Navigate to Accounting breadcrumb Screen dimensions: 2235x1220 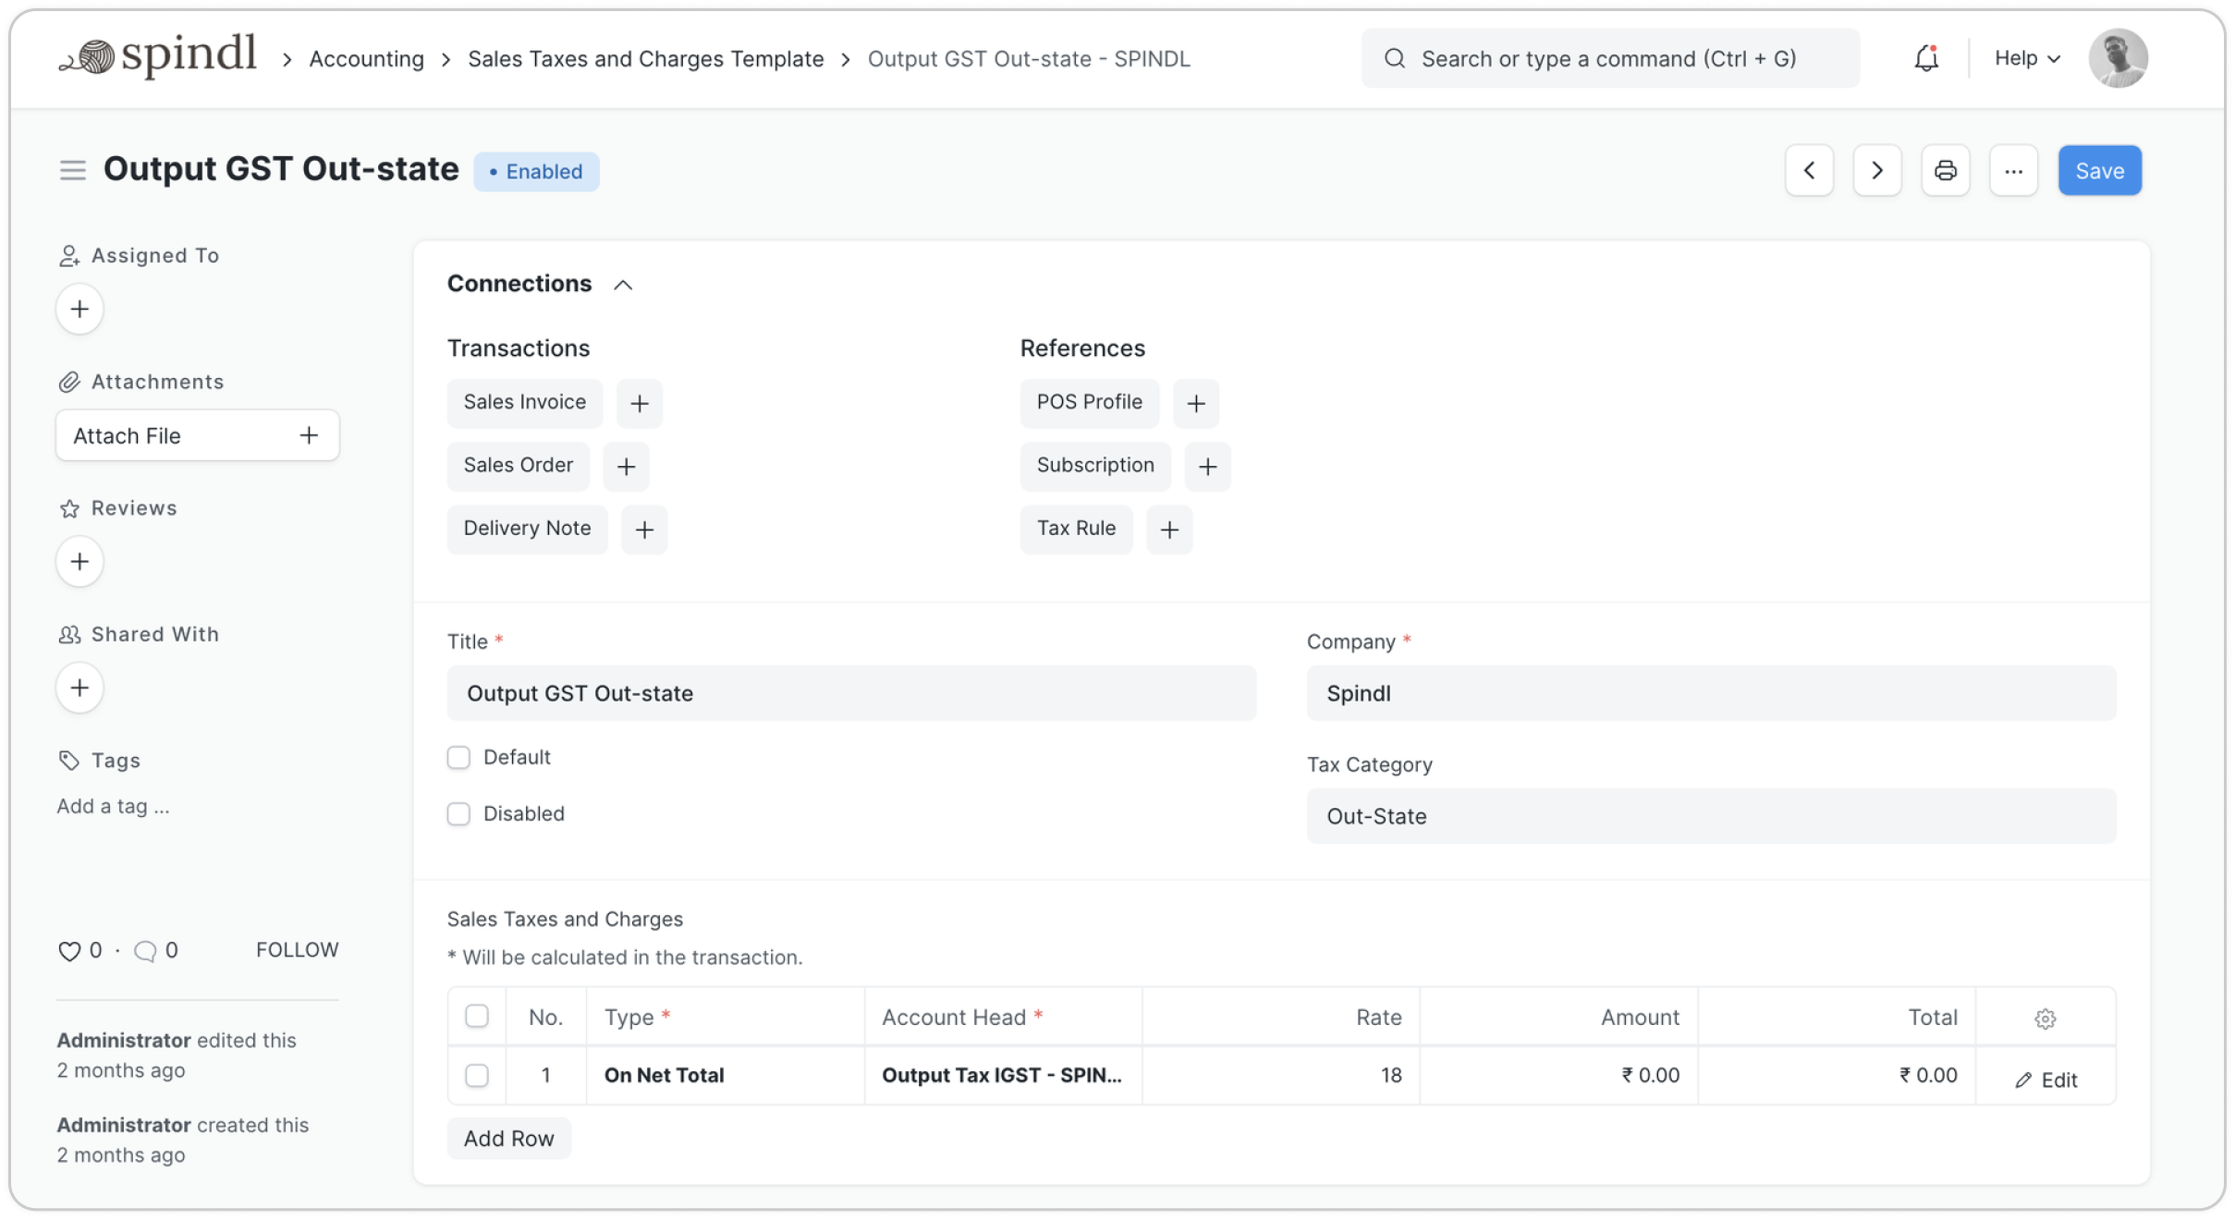366,58
